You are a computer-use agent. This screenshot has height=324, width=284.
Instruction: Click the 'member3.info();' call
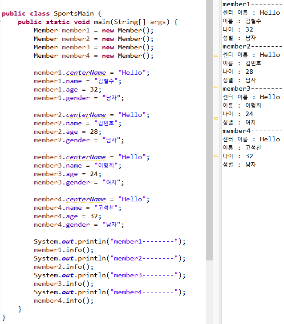pos(64,284)
